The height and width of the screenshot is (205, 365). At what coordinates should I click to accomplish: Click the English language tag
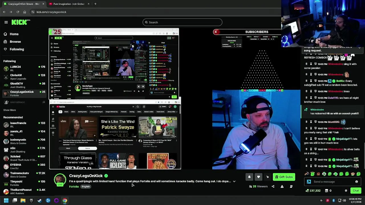point(86,187)
